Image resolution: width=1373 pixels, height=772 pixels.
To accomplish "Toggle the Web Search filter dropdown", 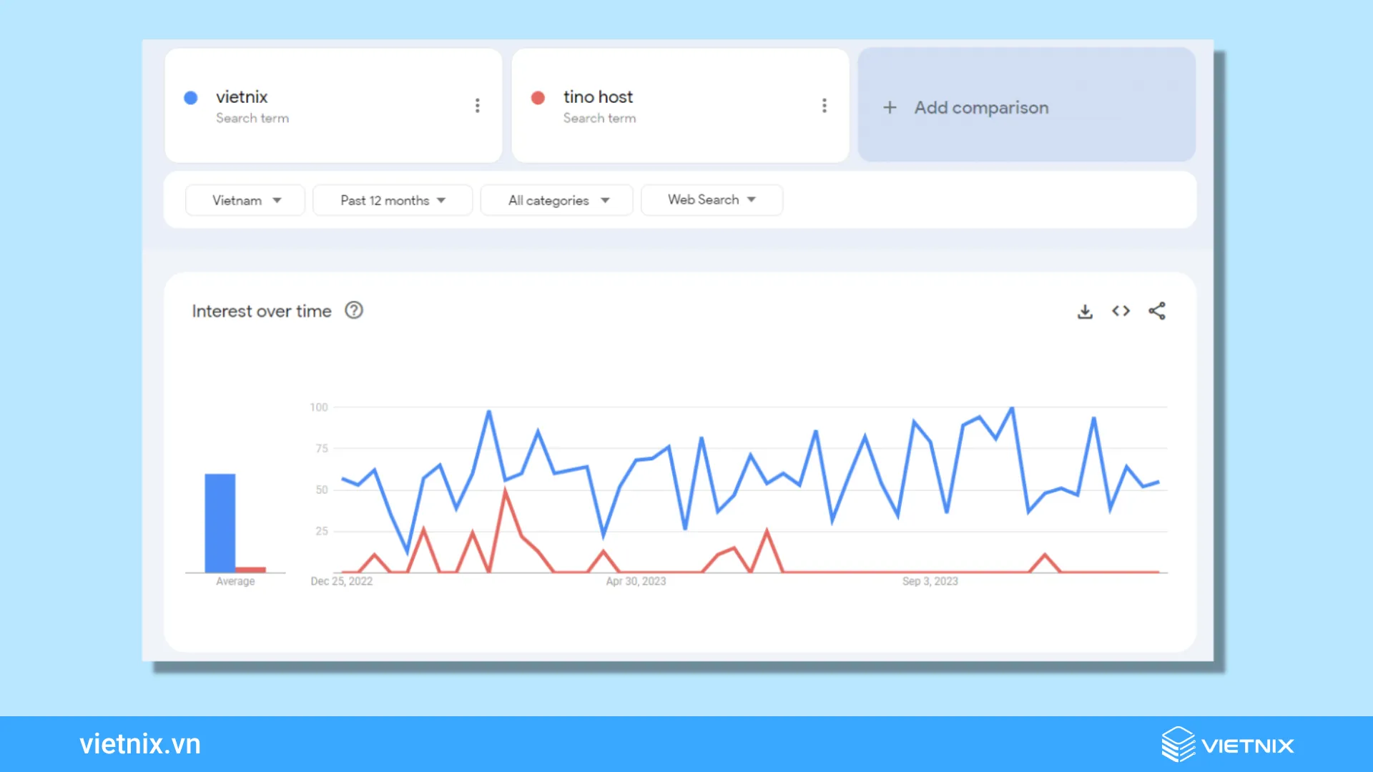I will [x=710, y=199].
